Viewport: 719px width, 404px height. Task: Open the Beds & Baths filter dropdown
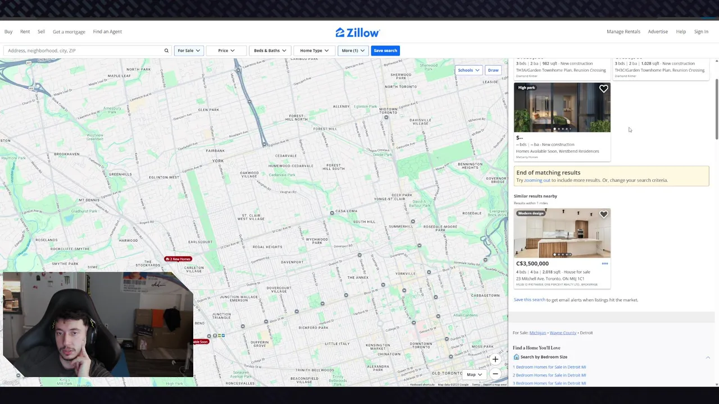point(270,50)
